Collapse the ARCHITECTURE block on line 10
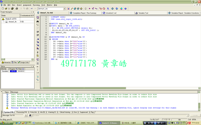The image size is (201, 125). [50, 37]
